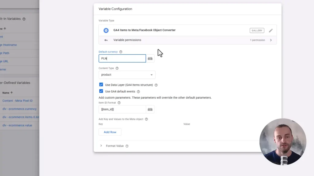Click help icon beside Built-In Variables heading

(x=24, y=19)
